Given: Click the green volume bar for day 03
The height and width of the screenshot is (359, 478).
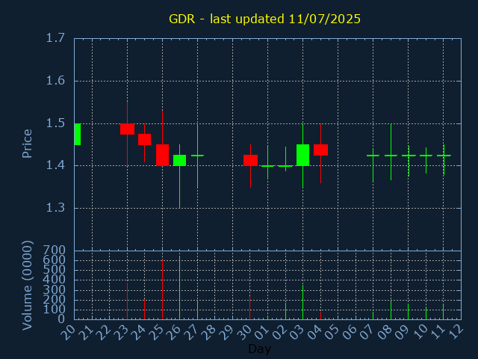Looking at the screenshot, I should point(302,302).
